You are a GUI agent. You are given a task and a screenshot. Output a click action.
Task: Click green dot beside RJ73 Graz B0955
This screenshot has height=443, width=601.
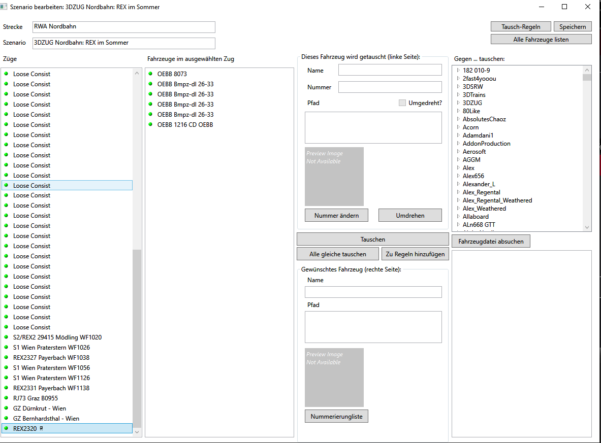[7, 398]
